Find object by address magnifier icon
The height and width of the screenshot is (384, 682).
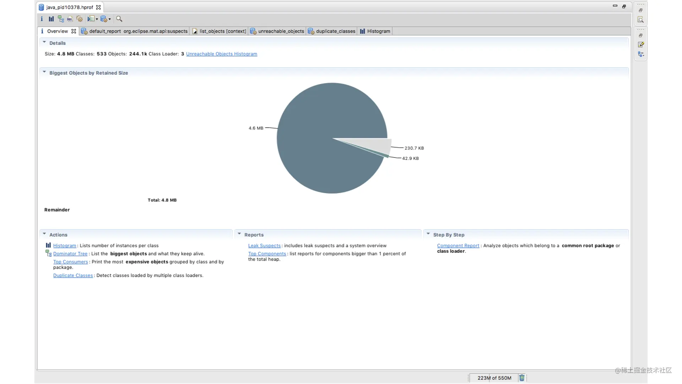click(x=119, y=19)
